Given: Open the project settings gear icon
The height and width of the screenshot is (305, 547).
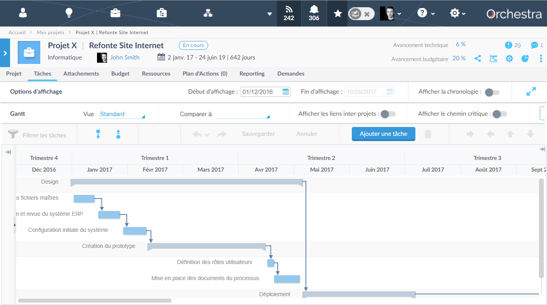Looking at the screenshot, I should [x=509, y=59].
